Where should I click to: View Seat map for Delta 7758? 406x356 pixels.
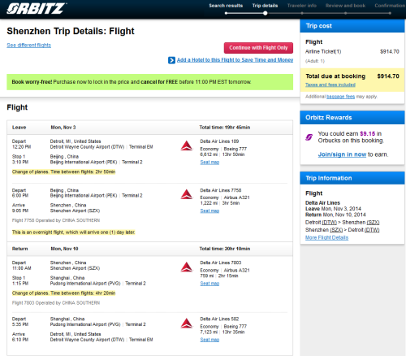(x=209, y=211)
